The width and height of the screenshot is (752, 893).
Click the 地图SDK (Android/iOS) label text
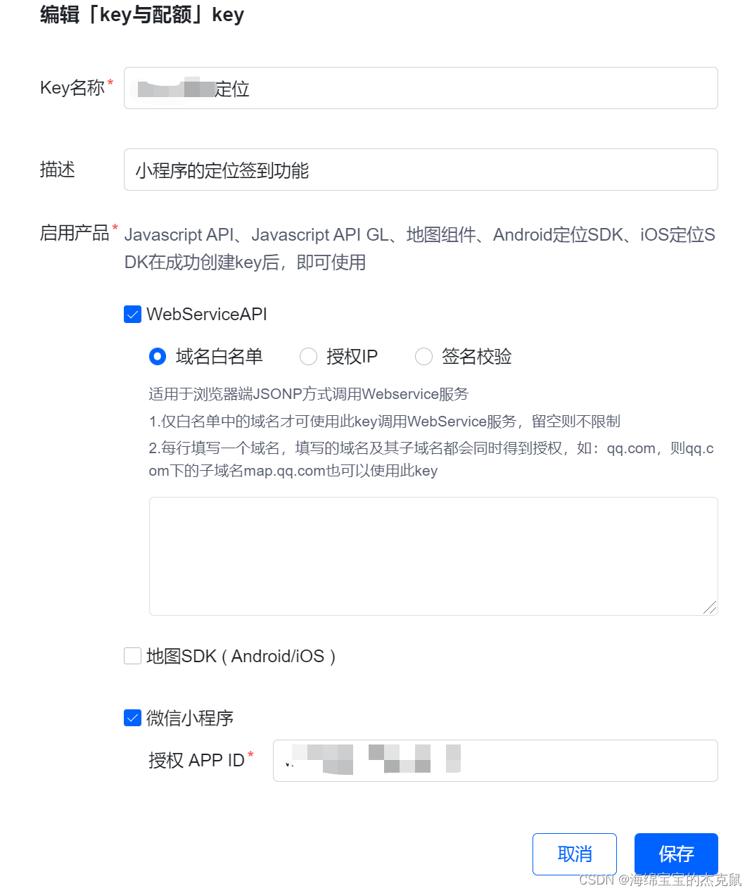click(241, 656)
